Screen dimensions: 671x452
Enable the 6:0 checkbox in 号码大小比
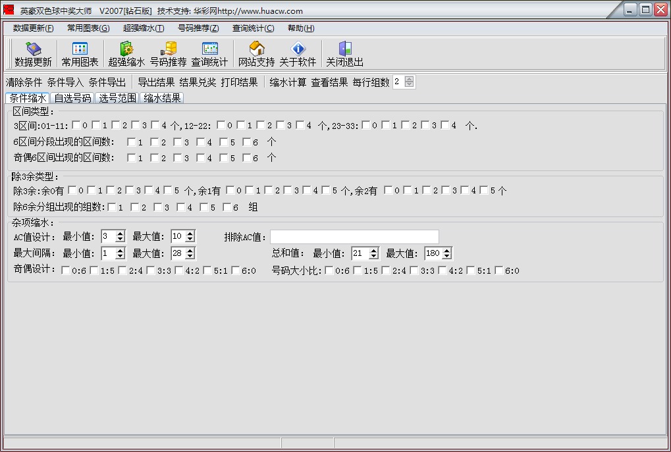pyautogui.click(x=498, y=270)
